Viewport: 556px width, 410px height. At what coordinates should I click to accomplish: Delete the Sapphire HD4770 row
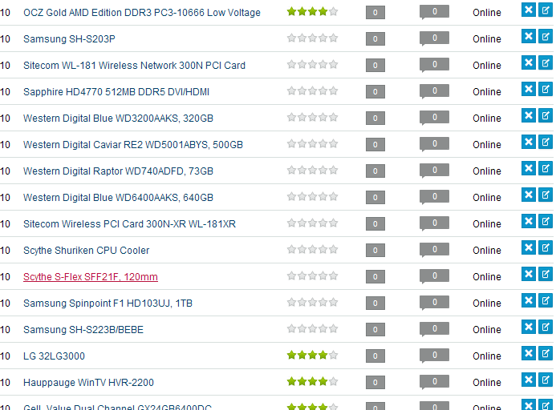(x=529, y=89)
